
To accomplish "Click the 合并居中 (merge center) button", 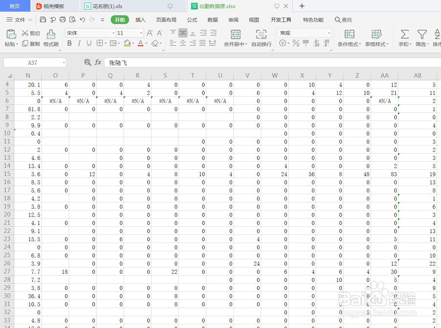I will coord(235,37).
